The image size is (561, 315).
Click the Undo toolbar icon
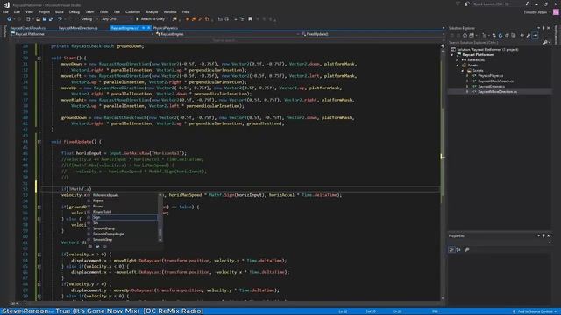60,19
